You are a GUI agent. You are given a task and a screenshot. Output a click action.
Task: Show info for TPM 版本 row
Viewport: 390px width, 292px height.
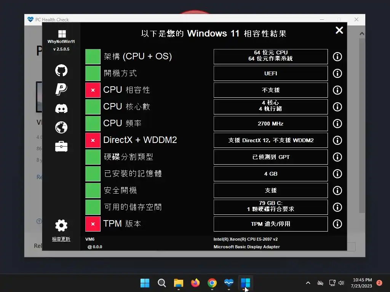pyautogui.click(x=337, y=224)
